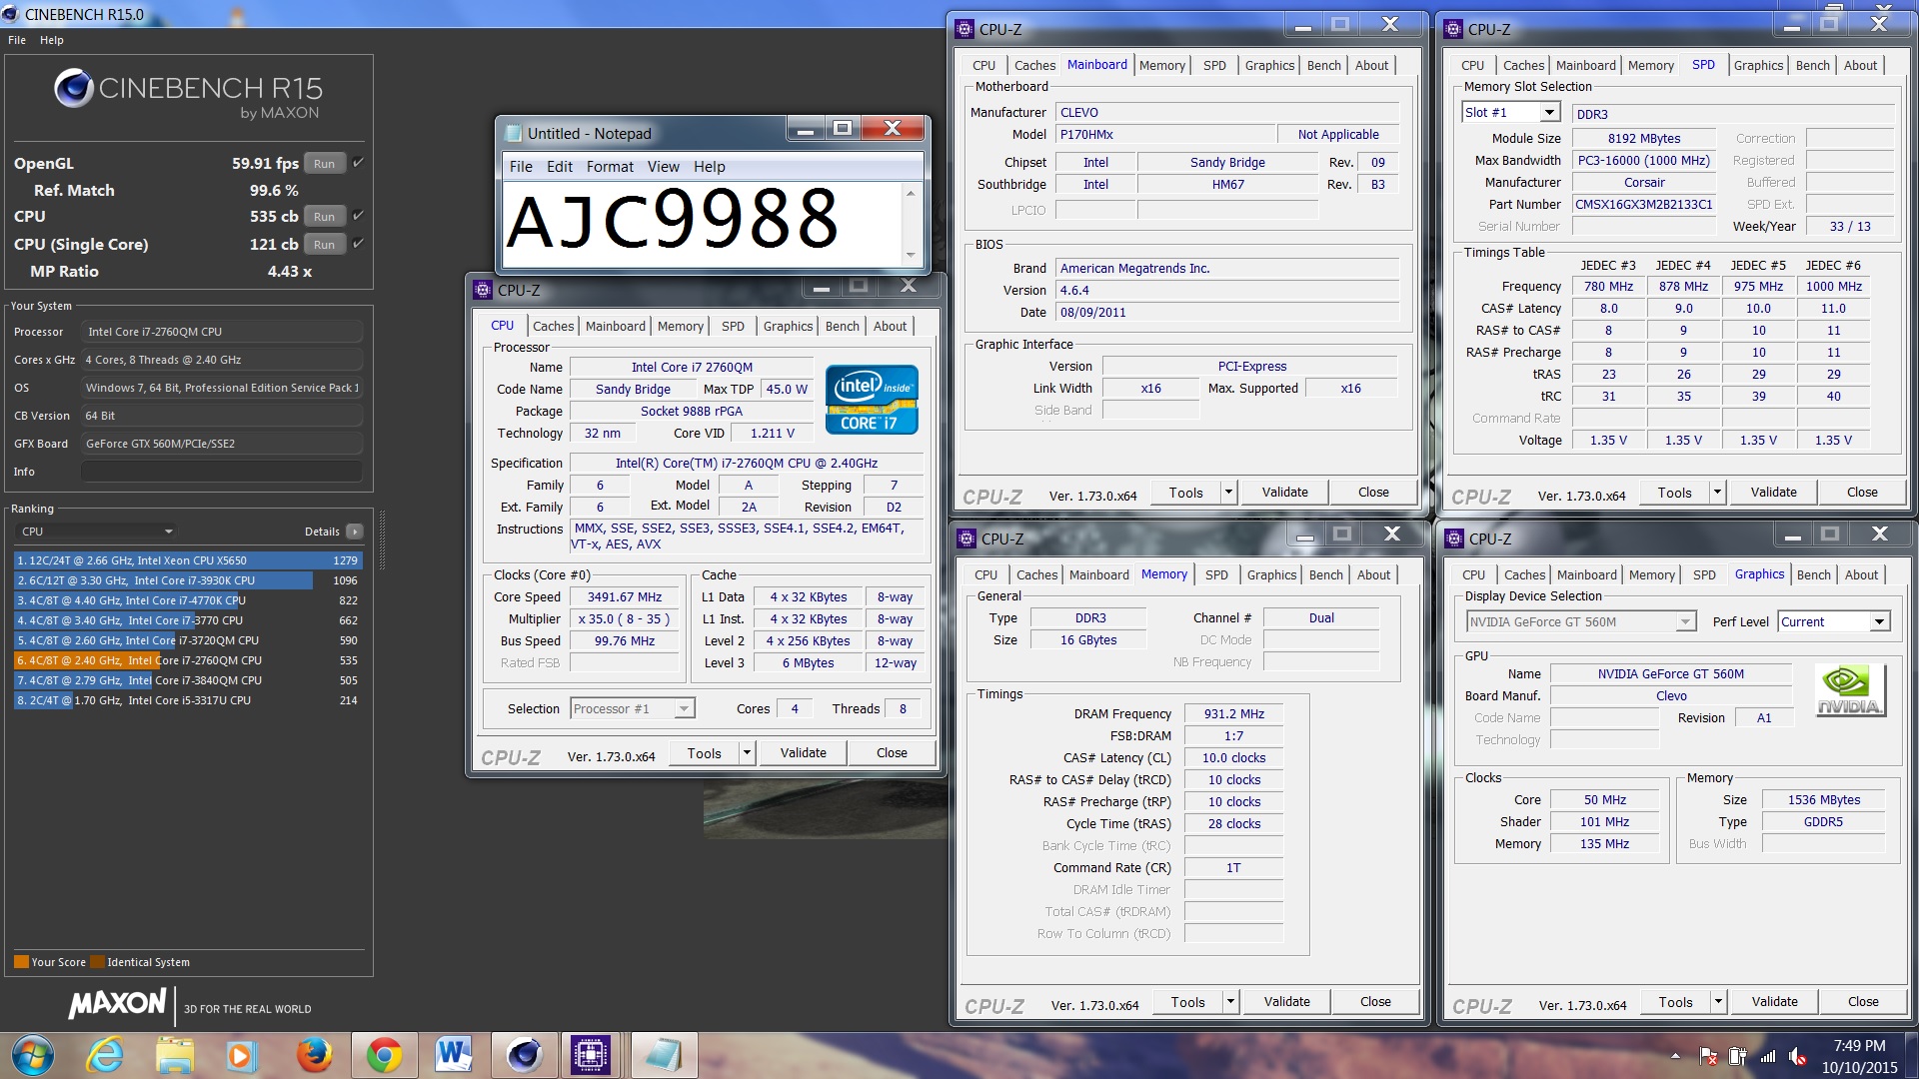Open the Memory Slot #1 dropdown
Screen dimensions: 1919x1079
[x=1511, y=113]
